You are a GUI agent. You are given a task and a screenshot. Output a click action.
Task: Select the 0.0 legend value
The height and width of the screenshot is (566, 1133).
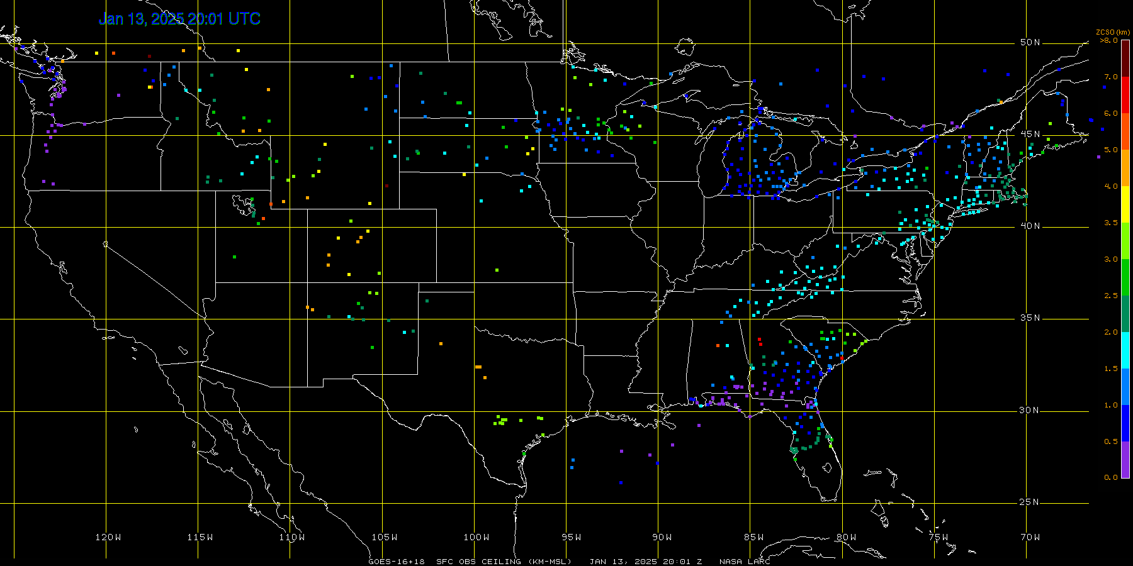[x=1111, y=477]
